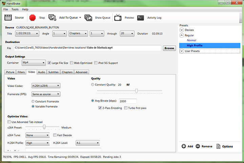244x163 pixels.
Task: Enable iPod 5G Support checkbox
Action: pyautogui.click(x=96, y=63)
